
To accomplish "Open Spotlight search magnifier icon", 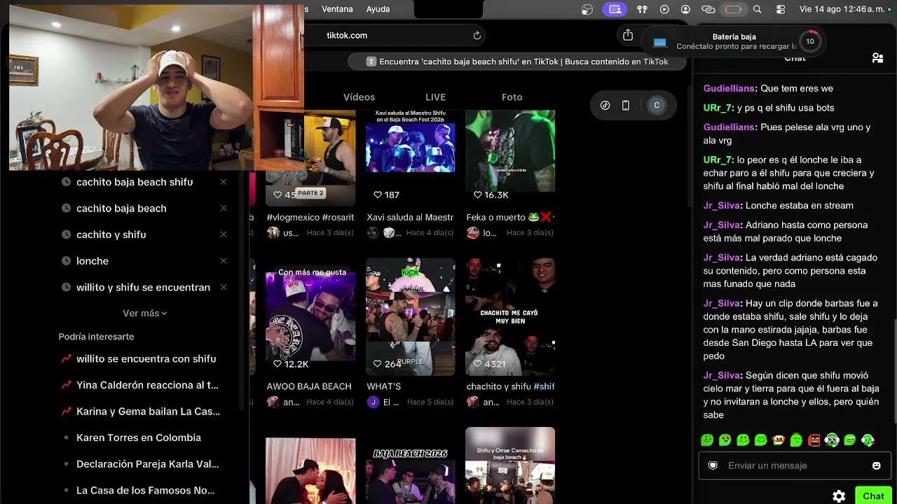I will 757,9.
